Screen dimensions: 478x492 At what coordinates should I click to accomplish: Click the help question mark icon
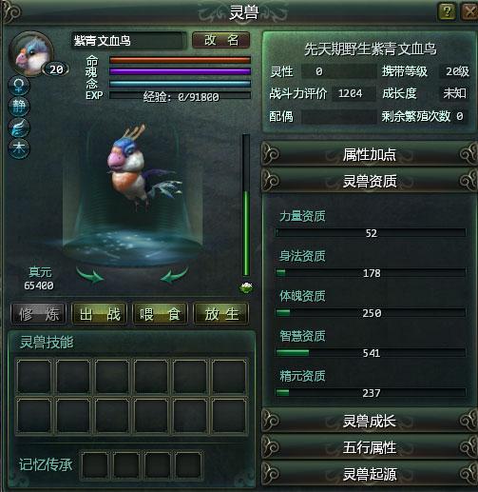pyautogui.click(x=447, y=11)
